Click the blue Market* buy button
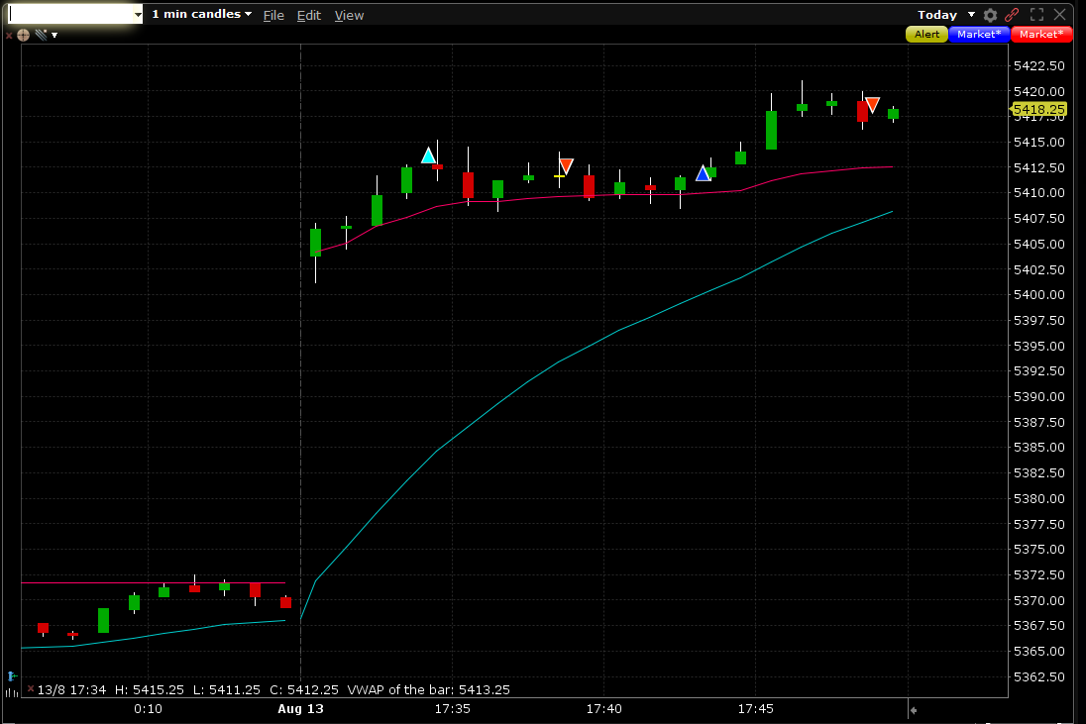 click(979, 34)
